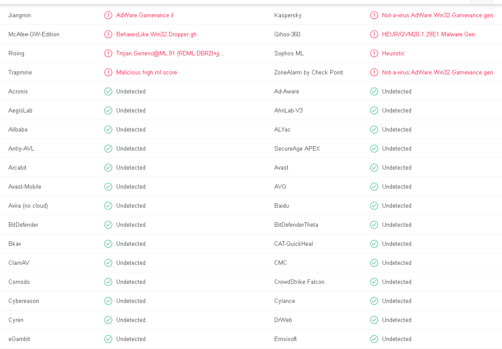This screenshot has width=502, height=349.
Task: Click the green check icon for AegisLab
Action: tap(108, 110)
